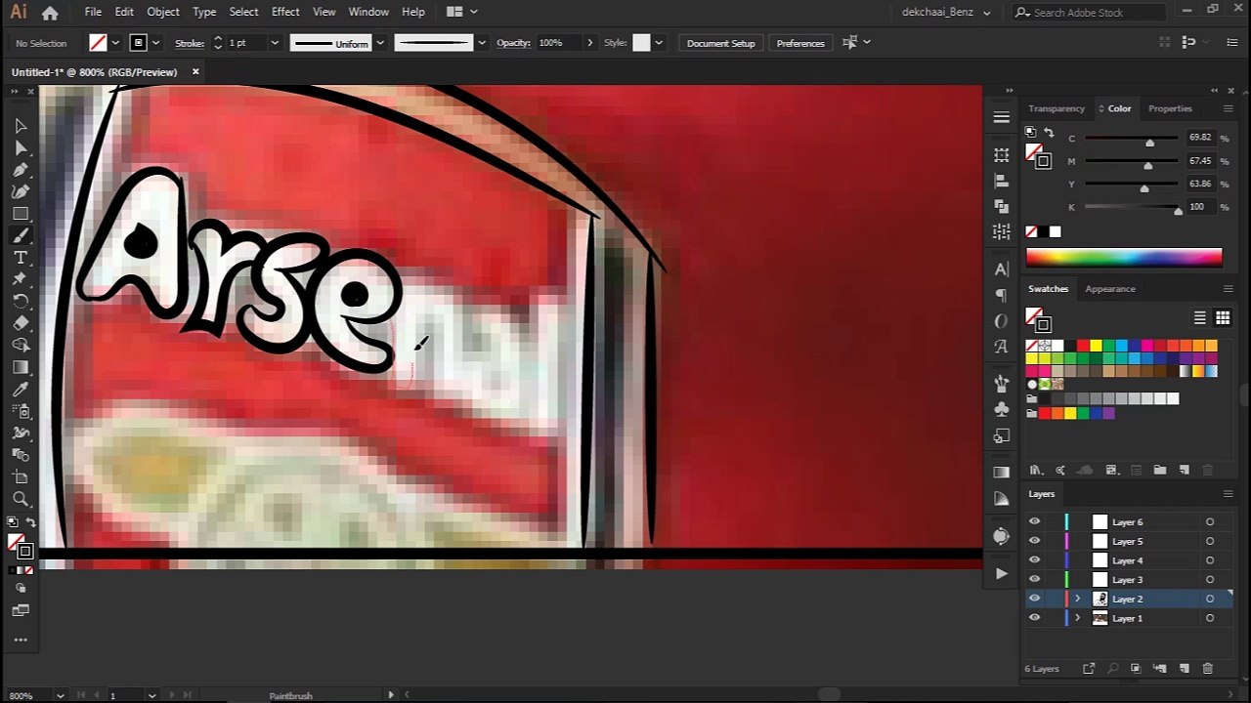
Task: Hide Layer 4 with eye icon
Action: (1034, 560)
